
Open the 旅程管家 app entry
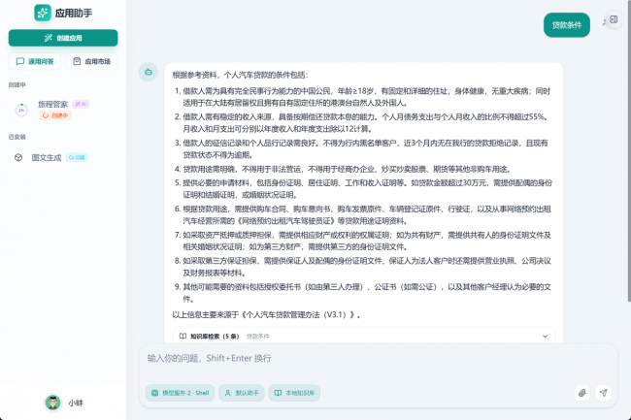pyautogui.click(x=52, y=104)
